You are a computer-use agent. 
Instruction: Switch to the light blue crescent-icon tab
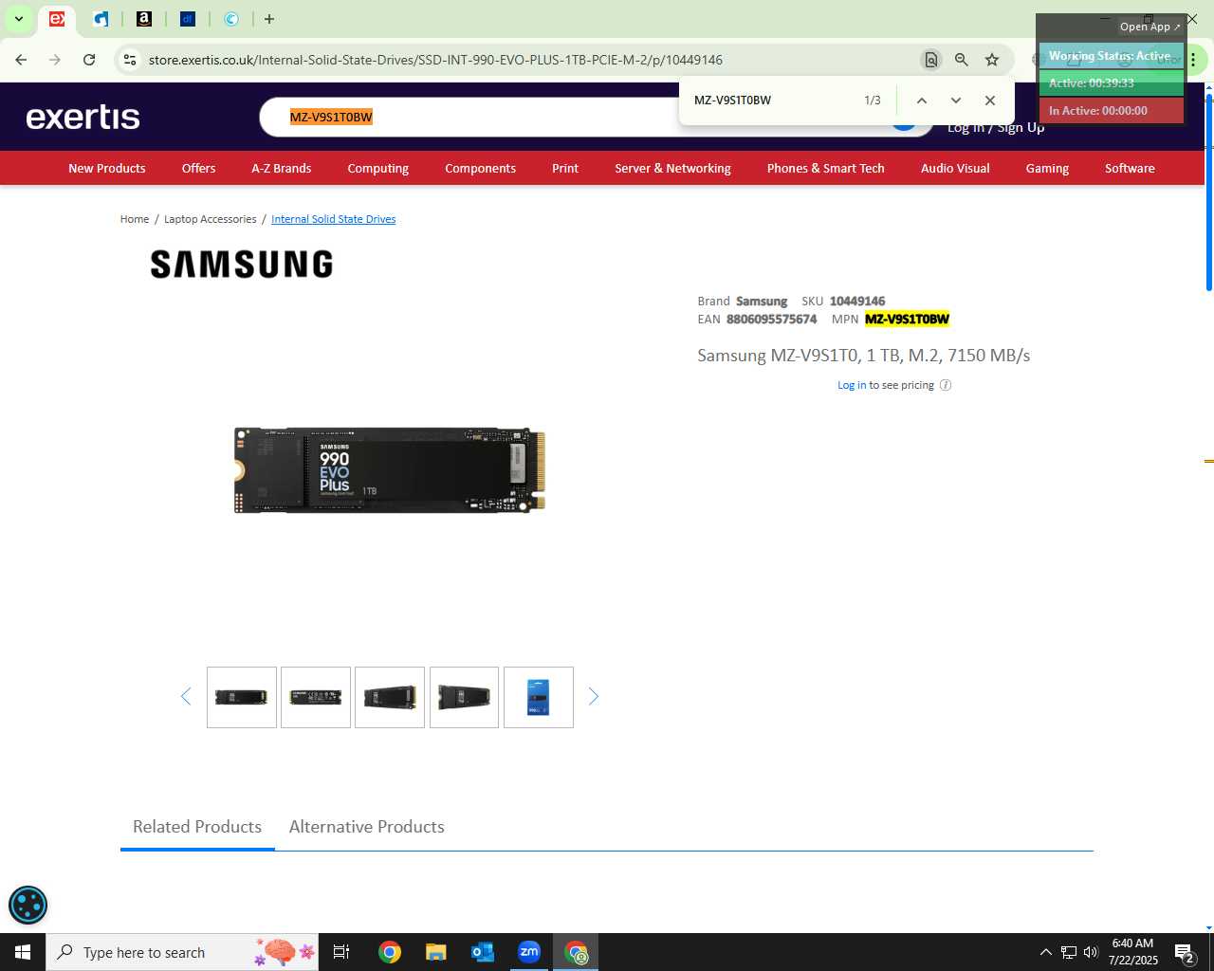(x=231, y=19)
